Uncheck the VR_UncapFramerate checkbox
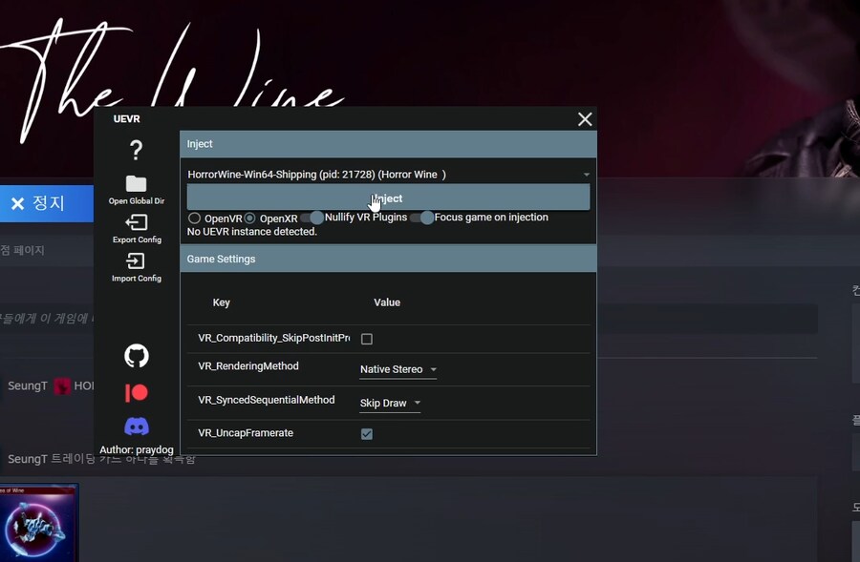860x562 pixels. tap(367, 433)
